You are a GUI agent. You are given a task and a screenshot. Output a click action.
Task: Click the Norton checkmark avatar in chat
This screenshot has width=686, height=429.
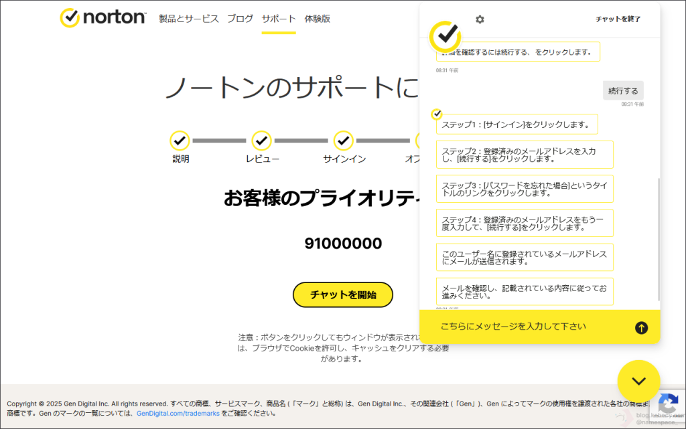(445, 36)
